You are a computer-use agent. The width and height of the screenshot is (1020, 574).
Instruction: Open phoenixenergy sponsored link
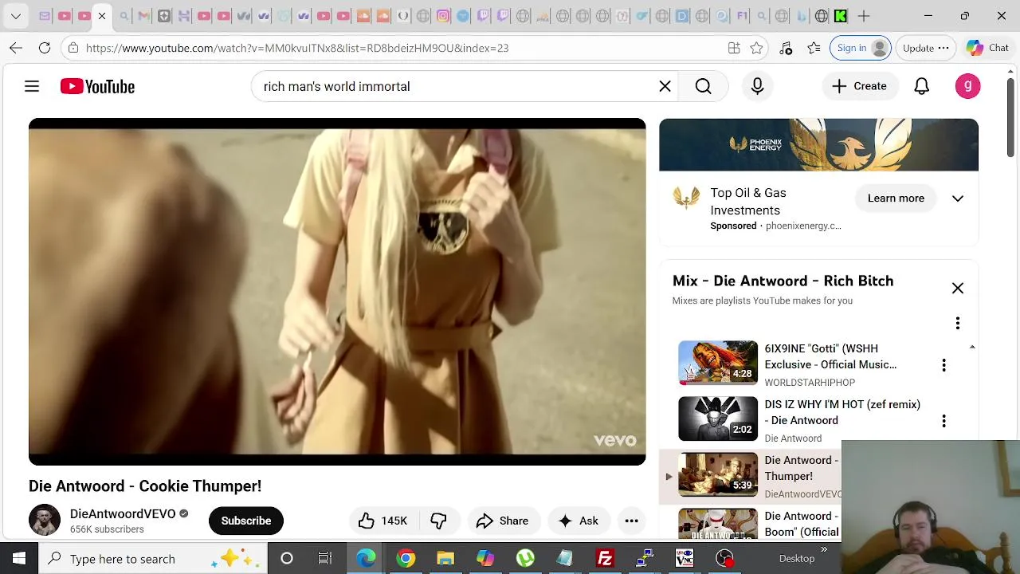pos(803,226)
